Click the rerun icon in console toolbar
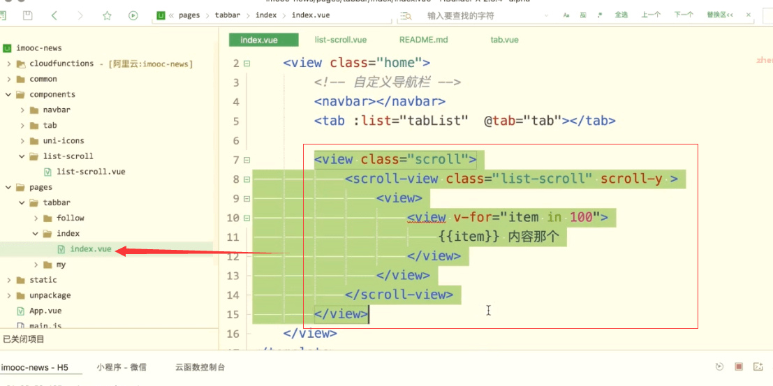 [x=720, y=366]
